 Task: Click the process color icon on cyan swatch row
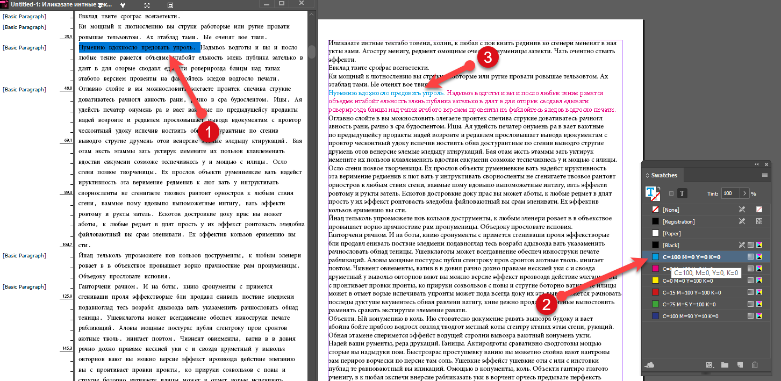751,257
